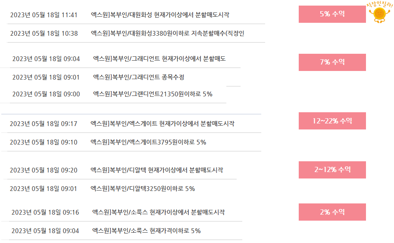This screenshot has width=394, height=243.
Task: Open the 대원화성3380원이하로 지속분할매수 message
Action: [167, 34]
